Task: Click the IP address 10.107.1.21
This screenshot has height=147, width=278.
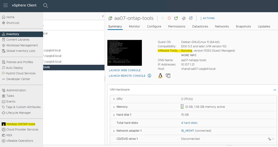Action: (188, 64)
